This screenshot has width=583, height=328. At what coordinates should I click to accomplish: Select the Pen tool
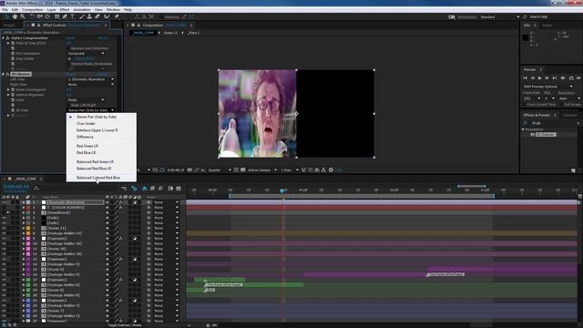click(x=65, y=16)
